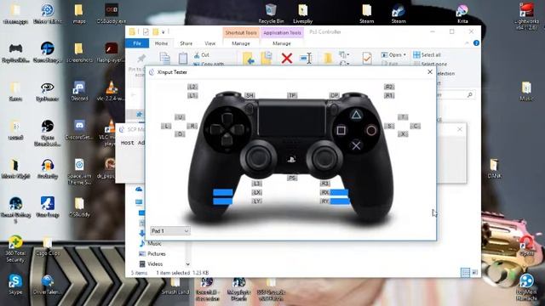Image resolution: width=545 pixels, height=306 pixels.
Task: Open the Audacity desktop shortcut
Action: click(48, 168)
